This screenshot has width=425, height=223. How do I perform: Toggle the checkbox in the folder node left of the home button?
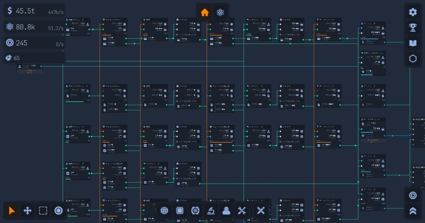click(x=177, y=34)
